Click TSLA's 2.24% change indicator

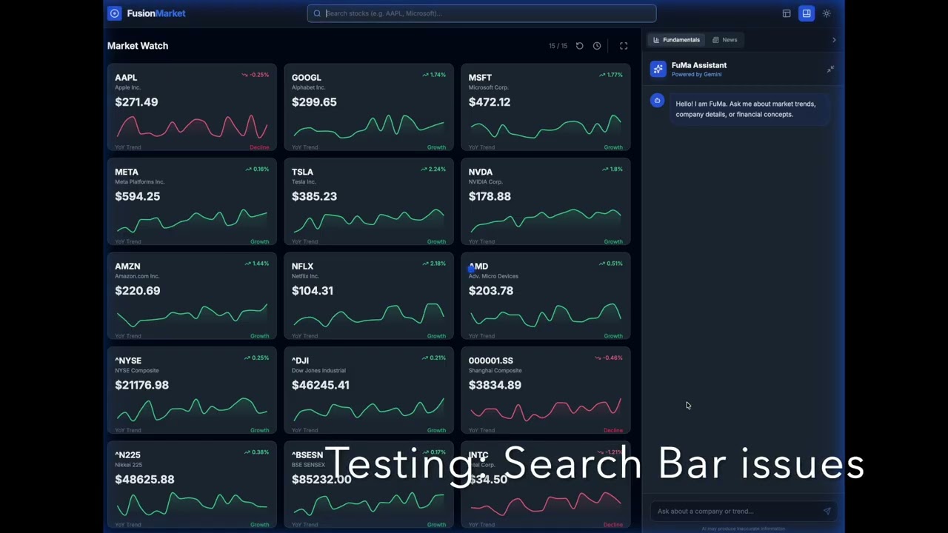pyautogui.click(x=433, y=169)
